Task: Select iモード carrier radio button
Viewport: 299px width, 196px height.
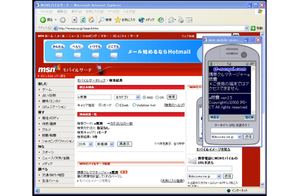Action: (x=100, y=105)
